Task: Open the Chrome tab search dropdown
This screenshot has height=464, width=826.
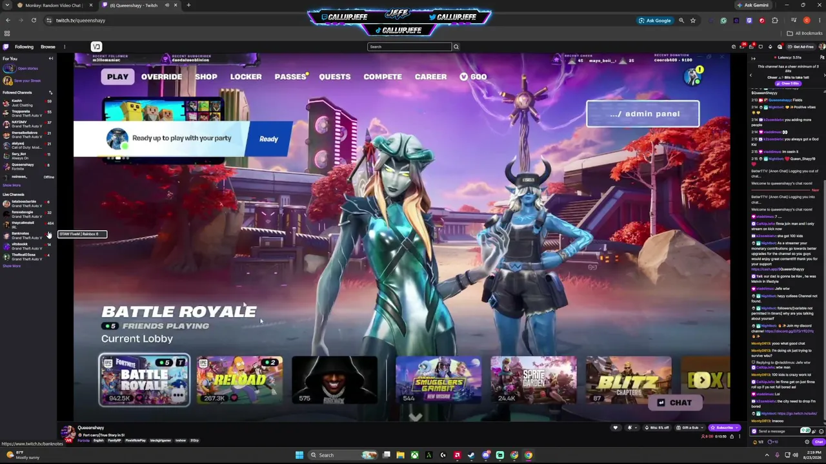Action: tap(7, 5)
